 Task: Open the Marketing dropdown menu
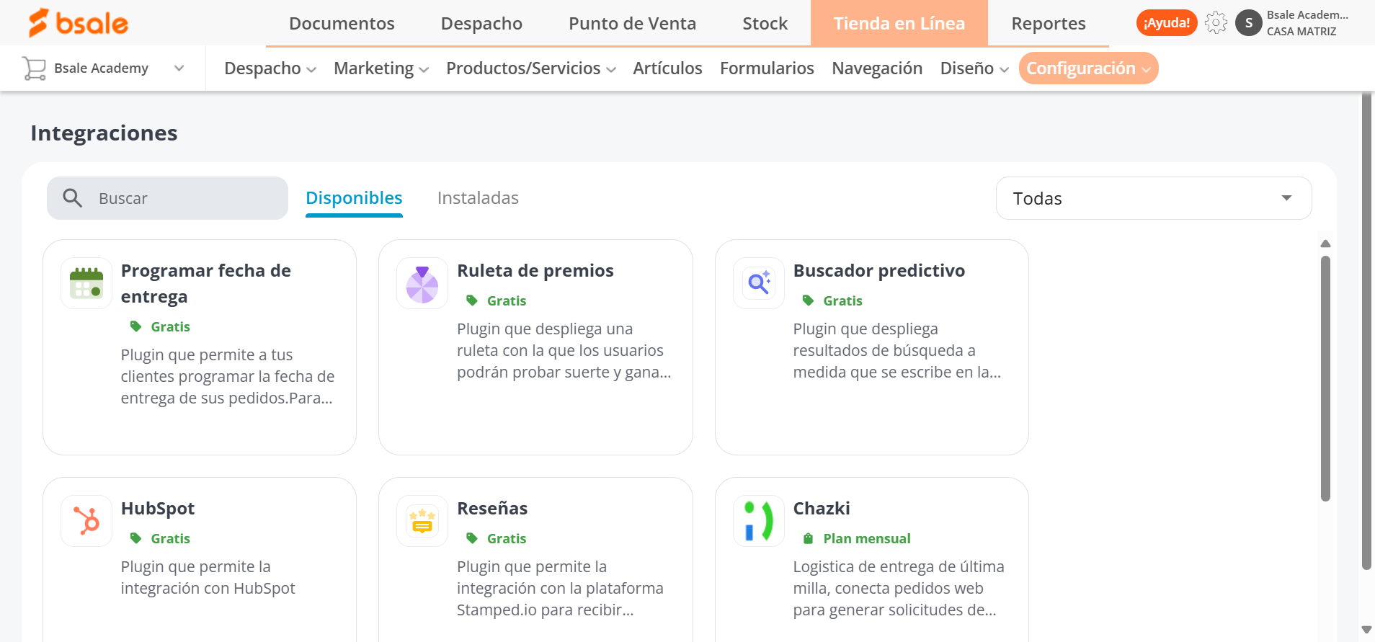tap(381, 68)
